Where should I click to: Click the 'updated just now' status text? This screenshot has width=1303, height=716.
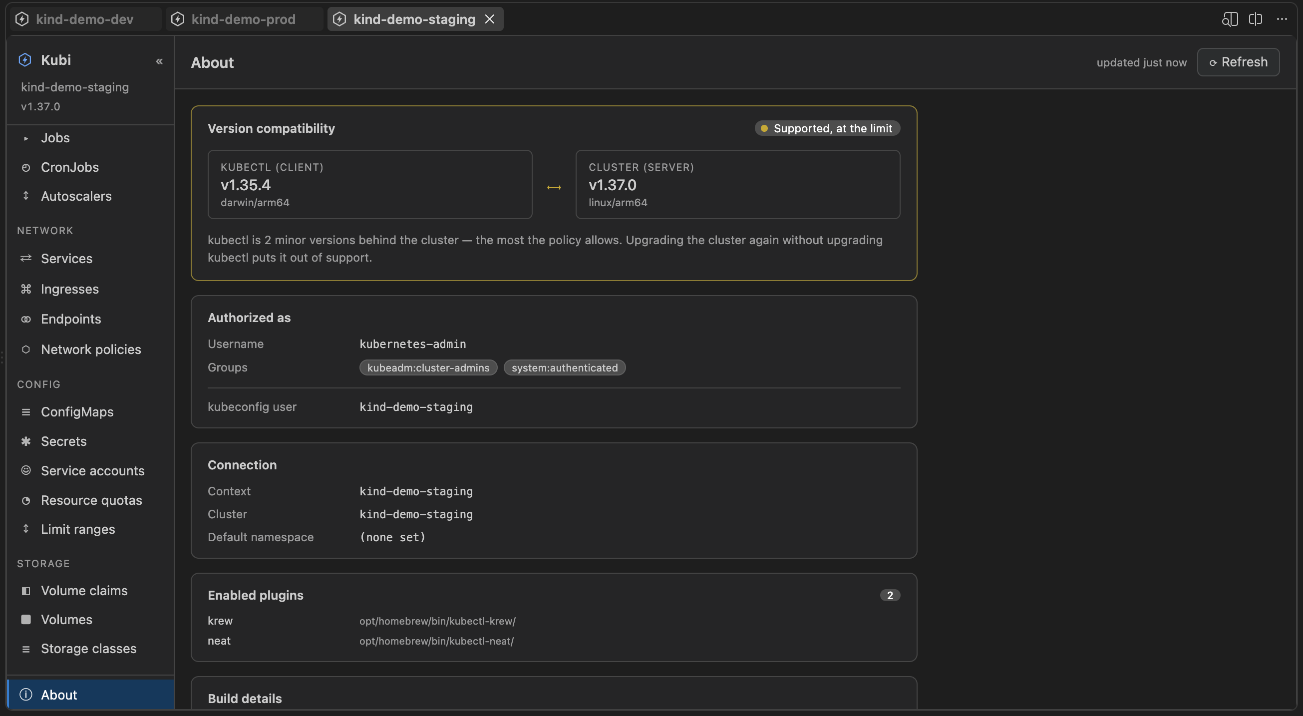1141,62
